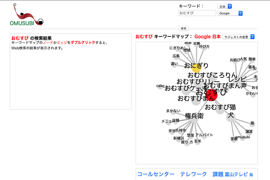Image resolution: width=270 pixels, height=180 pixels.
Task: Open the 富山テレビ link
Action: pos(236,175)
